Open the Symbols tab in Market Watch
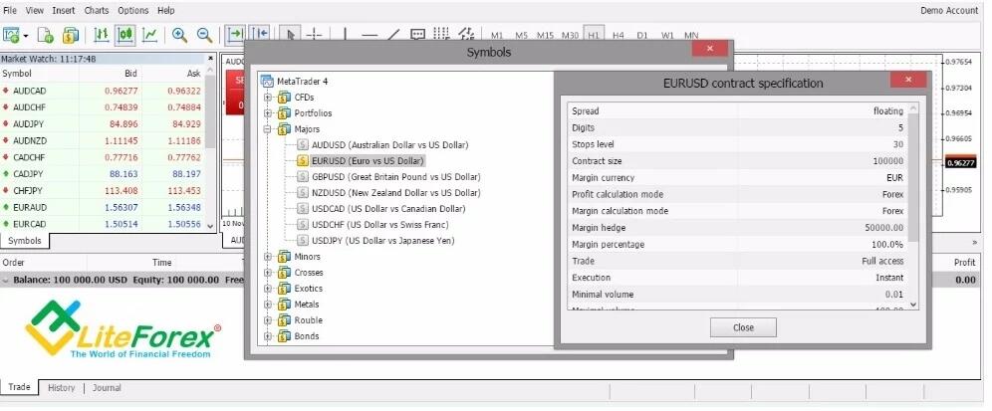Screen dimensions: 992x411 click(x=25, y=241)
